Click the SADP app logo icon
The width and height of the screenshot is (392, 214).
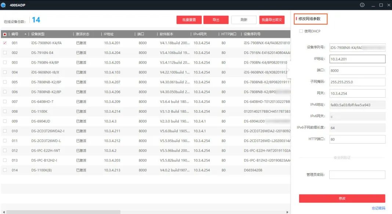3,5
